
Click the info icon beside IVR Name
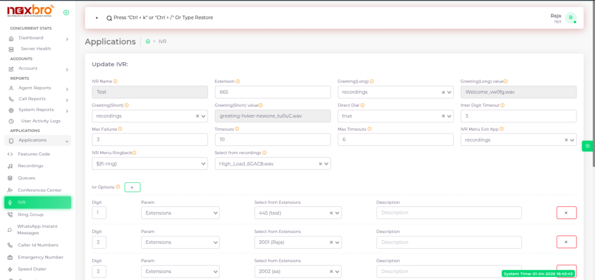[115, 81]
